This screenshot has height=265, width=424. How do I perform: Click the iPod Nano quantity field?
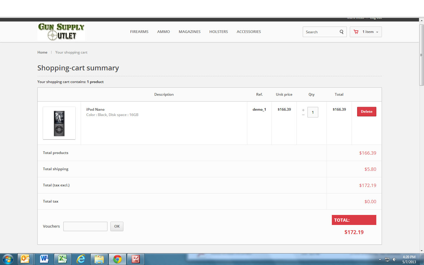pos(313,112)
